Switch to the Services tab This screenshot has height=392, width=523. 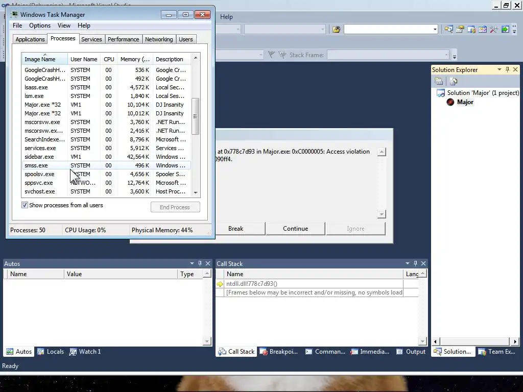(x=91, y=39)
